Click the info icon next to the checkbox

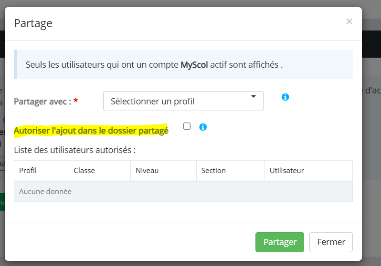click(x=203, y=127)
